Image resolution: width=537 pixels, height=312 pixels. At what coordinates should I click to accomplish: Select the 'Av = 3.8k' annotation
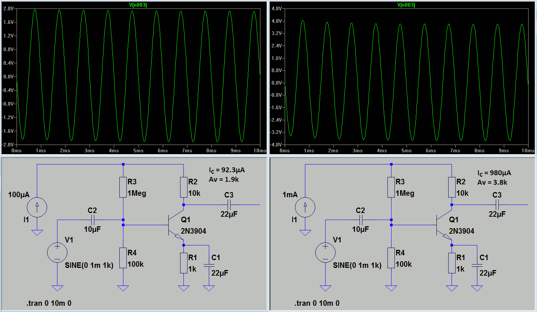(x=492, y=182)
